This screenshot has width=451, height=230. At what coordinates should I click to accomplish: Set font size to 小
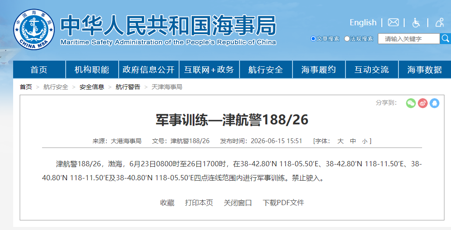(365, 141)
